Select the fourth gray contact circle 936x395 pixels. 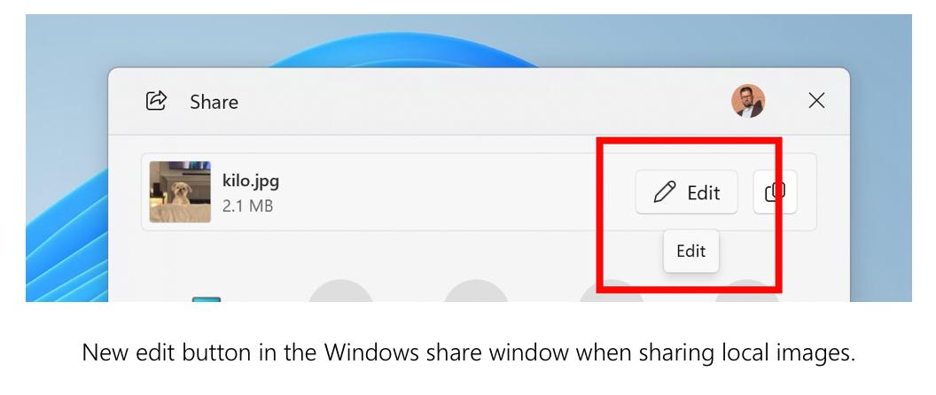(x=747, y=290)
